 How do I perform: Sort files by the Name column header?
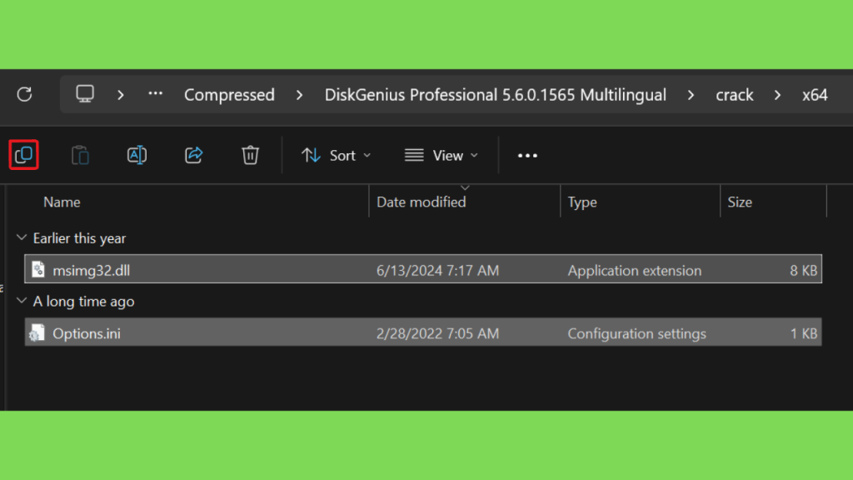pos(62,202)
